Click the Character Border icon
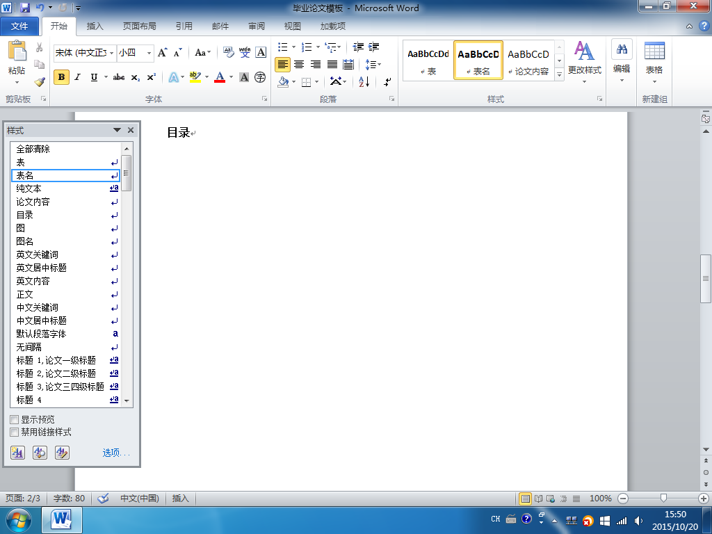 click(x=261, y=53)
